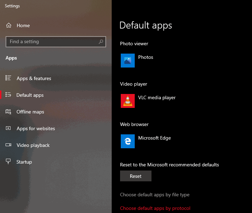252x213 pixels.
Task: Select Default apps in sidebar
Action: 30,95
